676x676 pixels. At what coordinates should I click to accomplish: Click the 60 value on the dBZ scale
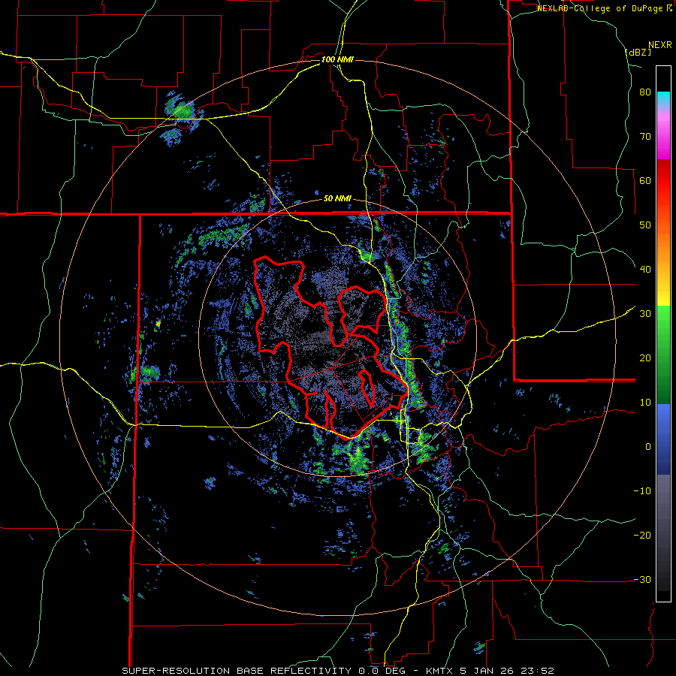point(645,180)
